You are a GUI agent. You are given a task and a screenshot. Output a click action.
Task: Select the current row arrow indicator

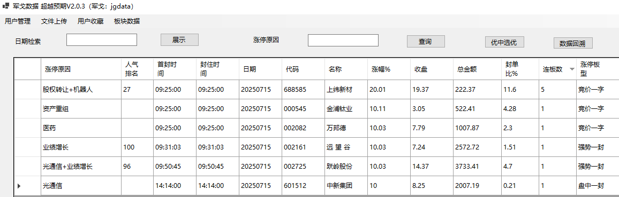coord(19,186)
